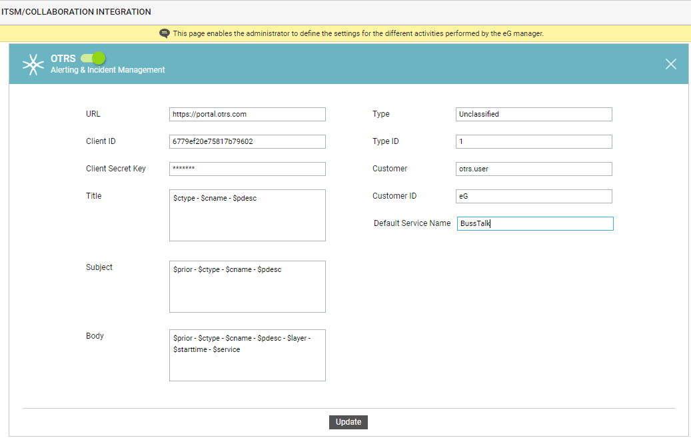Click the OTRS heading text

point(63,58)
